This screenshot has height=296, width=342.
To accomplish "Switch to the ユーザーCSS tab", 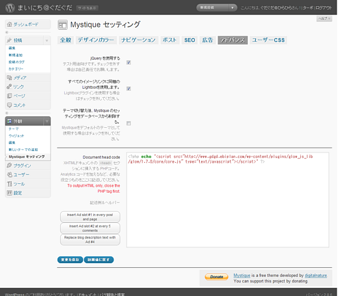I will [x=268, y=40].
